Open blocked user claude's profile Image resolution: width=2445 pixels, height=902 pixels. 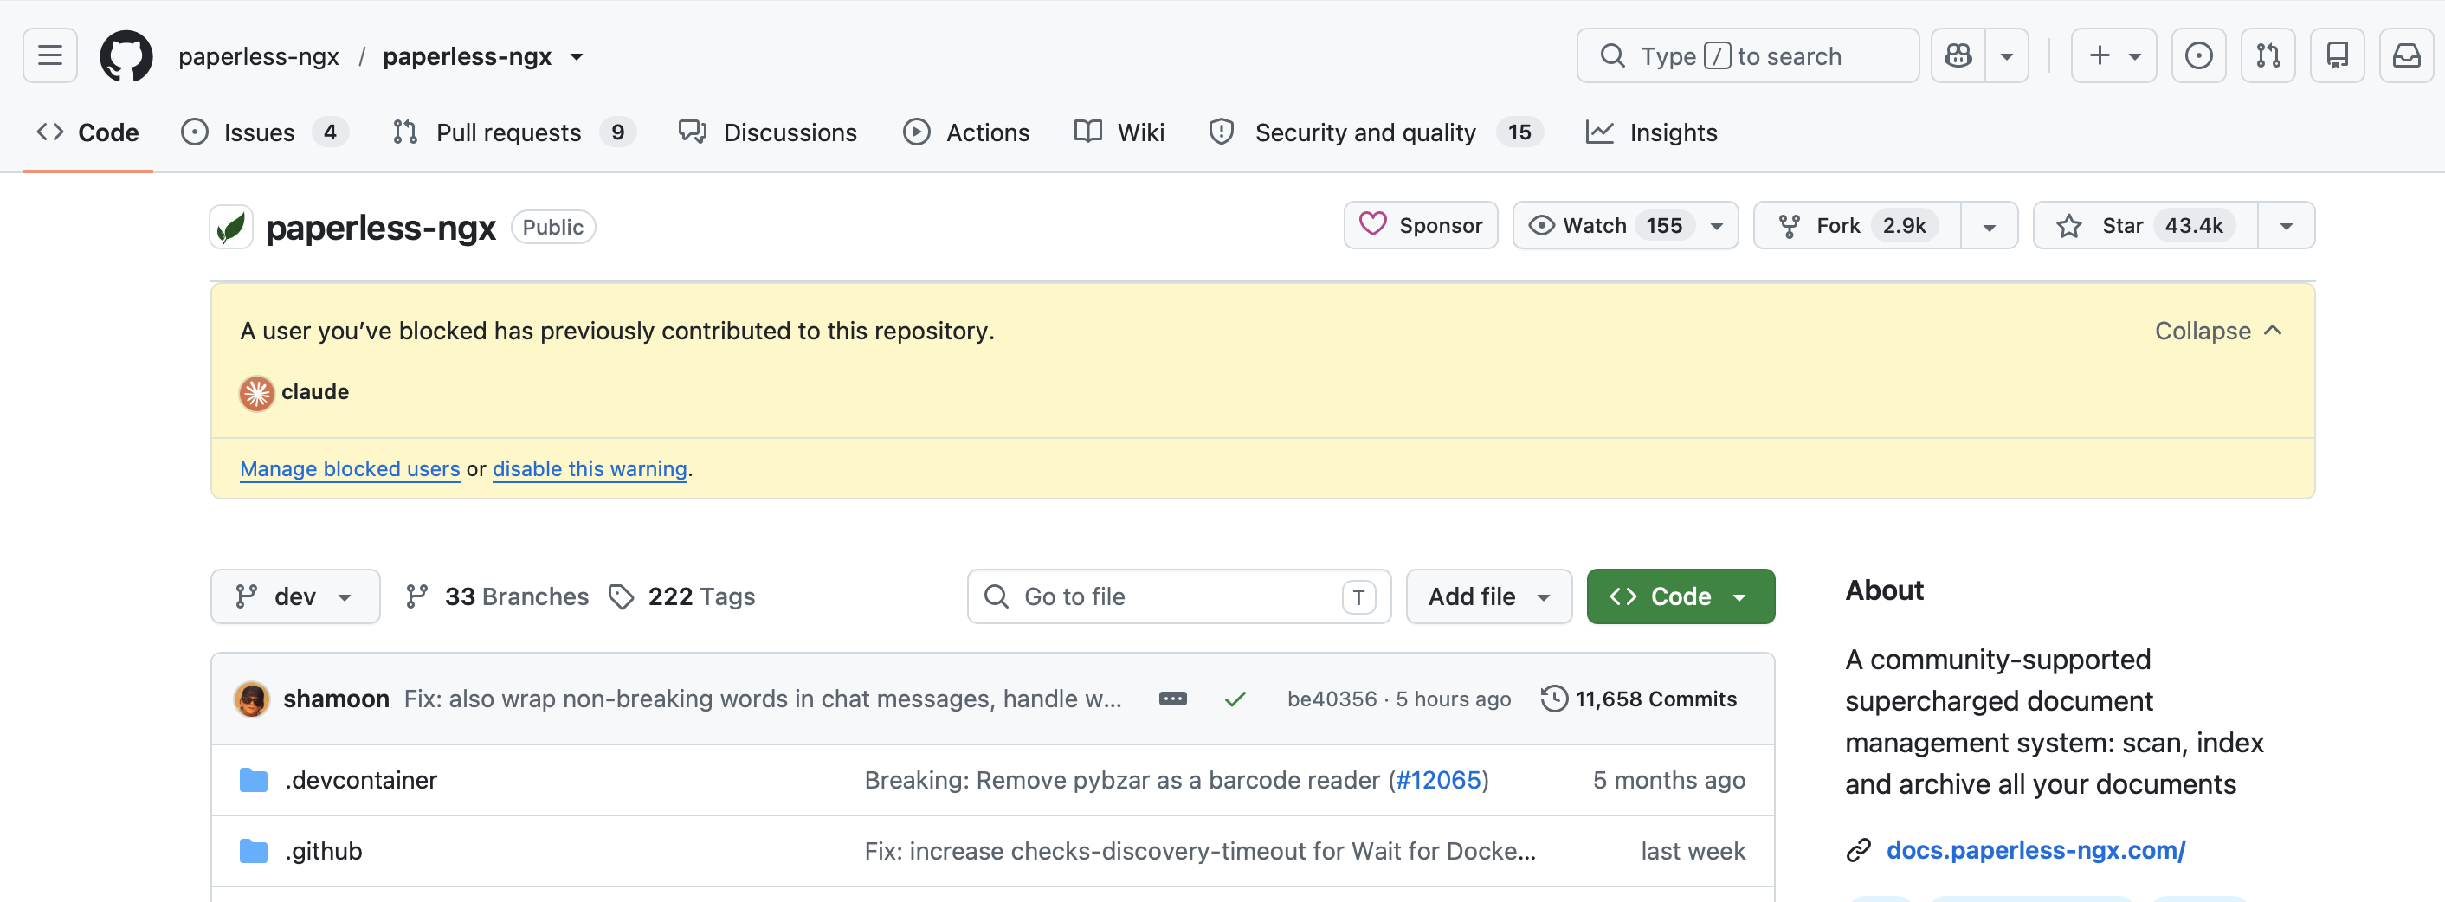coord(315,391)
